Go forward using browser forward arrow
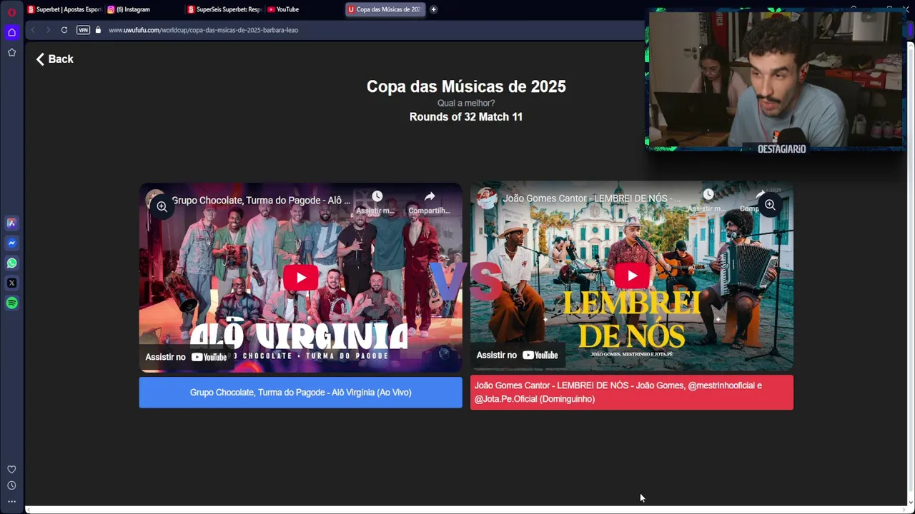Image resolution: width=915 pixels, height=514 pixels. [x=48, y=30]
